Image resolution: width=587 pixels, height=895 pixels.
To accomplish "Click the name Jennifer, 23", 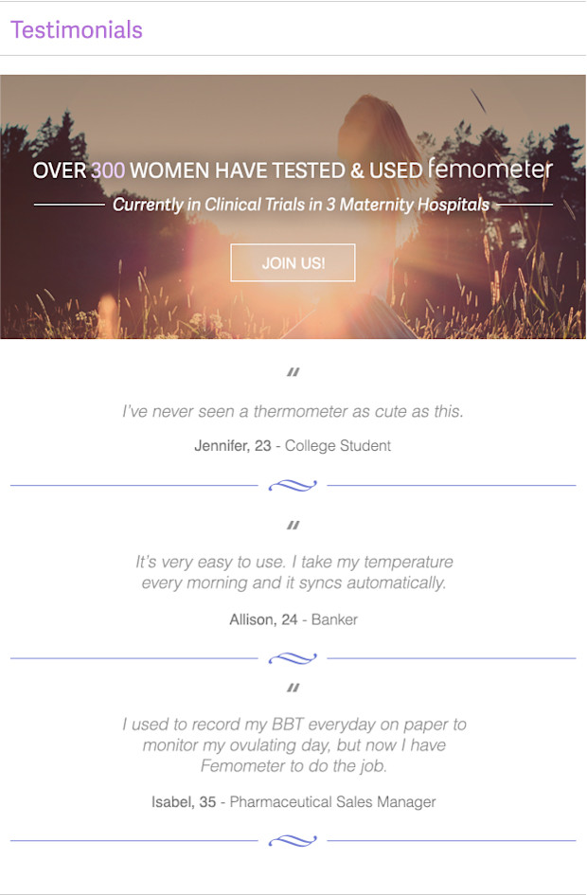I will [233, 446].
